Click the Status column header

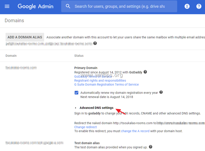(79, 56)
